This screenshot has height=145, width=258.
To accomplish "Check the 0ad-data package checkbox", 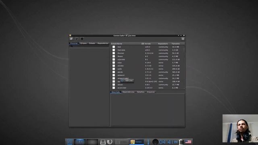I will pos(114,50).
